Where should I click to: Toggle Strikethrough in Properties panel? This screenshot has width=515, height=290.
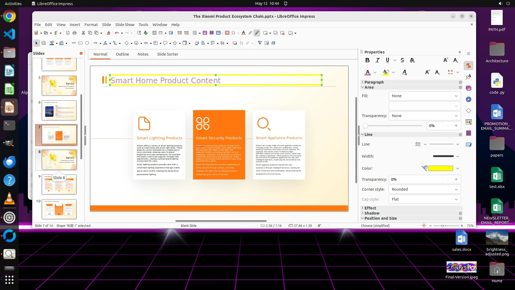(x=402, y=60)
